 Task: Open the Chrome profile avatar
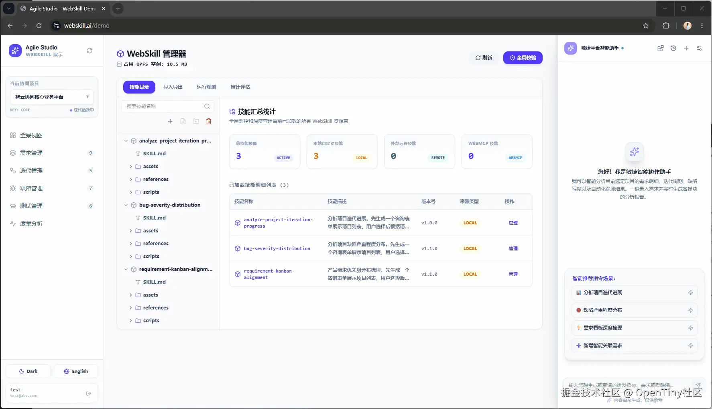[688, 26]
